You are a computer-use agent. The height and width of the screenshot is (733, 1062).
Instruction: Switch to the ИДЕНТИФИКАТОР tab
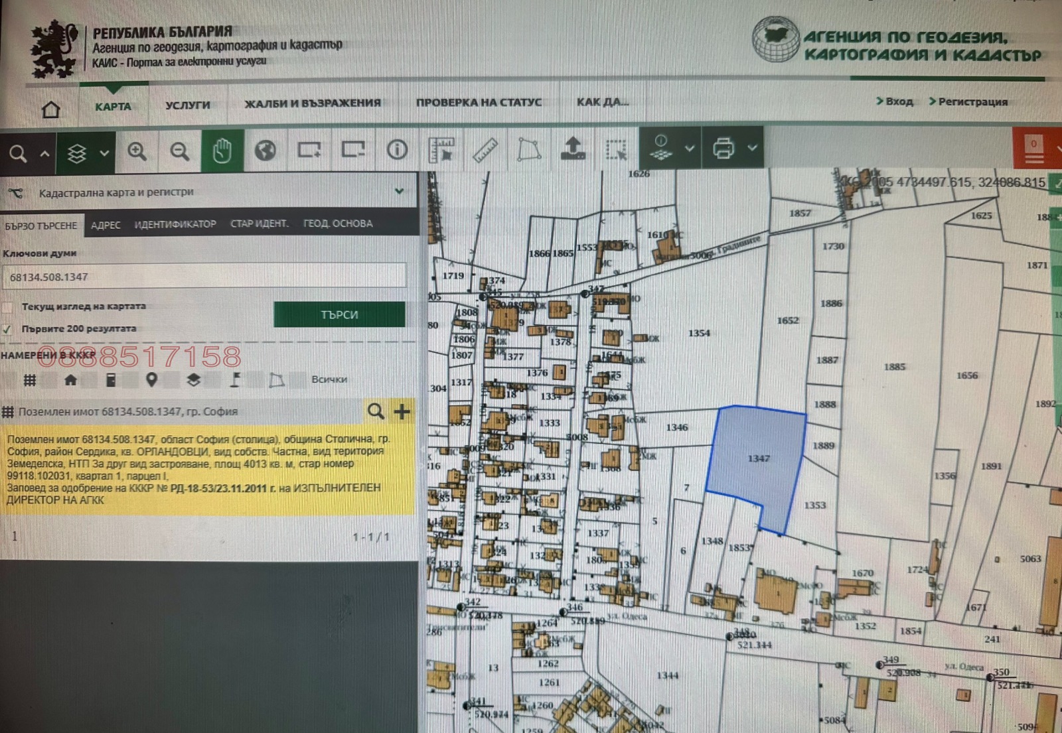177,224
